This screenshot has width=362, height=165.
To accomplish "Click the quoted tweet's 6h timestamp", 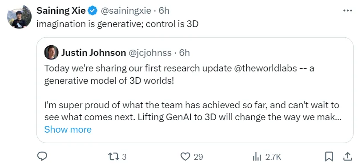I will (185, 53).
